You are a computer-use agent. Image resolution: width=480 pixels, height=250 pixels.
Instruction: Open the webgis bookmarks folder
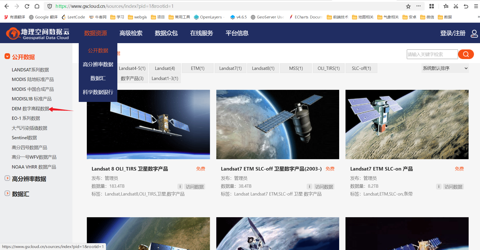(137, 17)
